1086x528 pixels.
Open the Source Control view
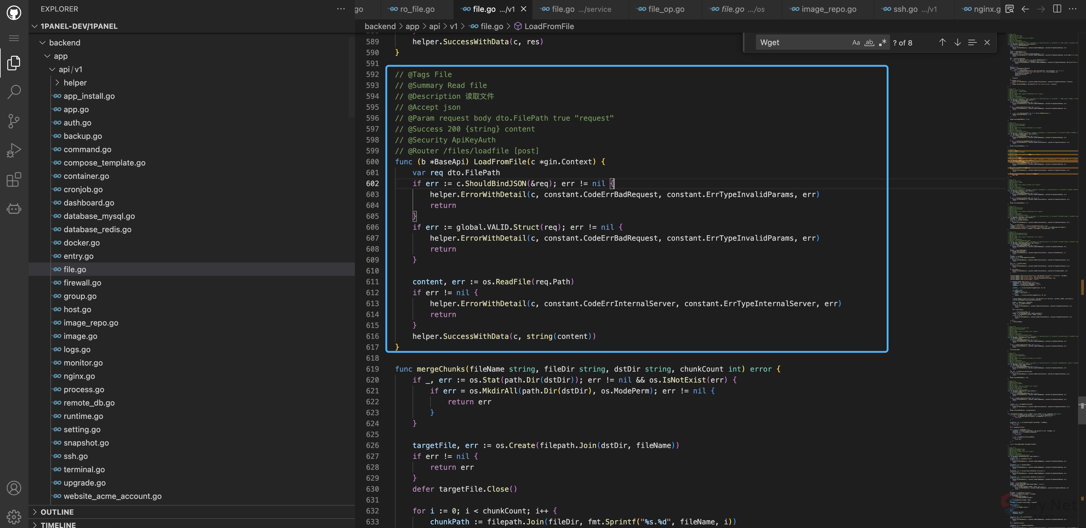pyautogui.click(x=14, y=121)
